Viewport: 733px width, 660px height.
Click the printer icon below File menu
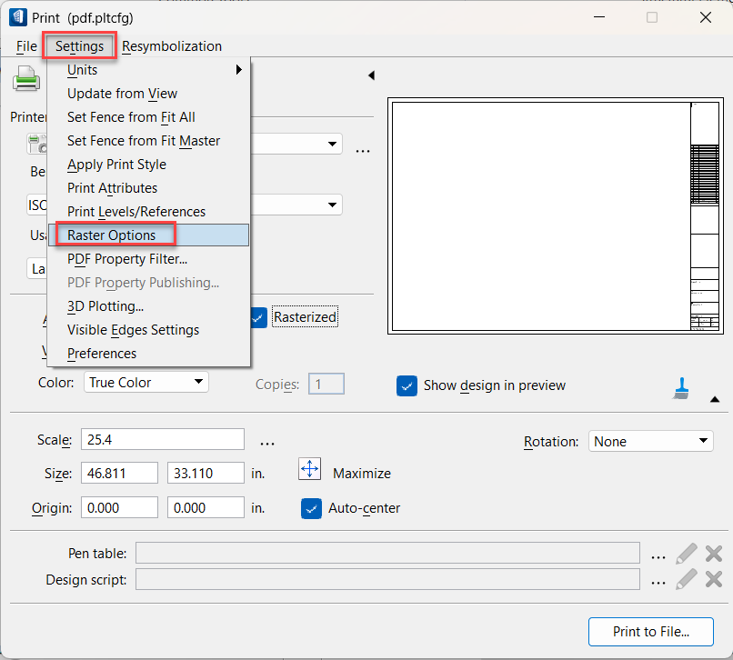[x=25, y=82]
